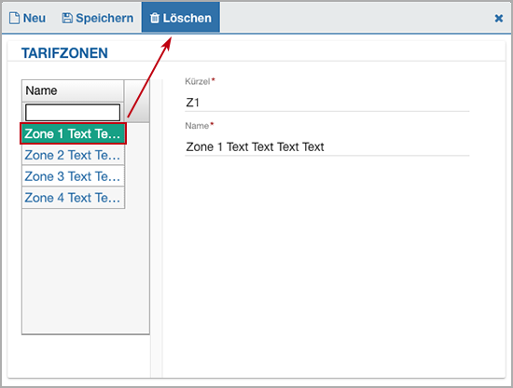Select Zone 4 Text row in list
This screenshot has height=388, width=513.
pyautogui.click(x=74, y=198)
